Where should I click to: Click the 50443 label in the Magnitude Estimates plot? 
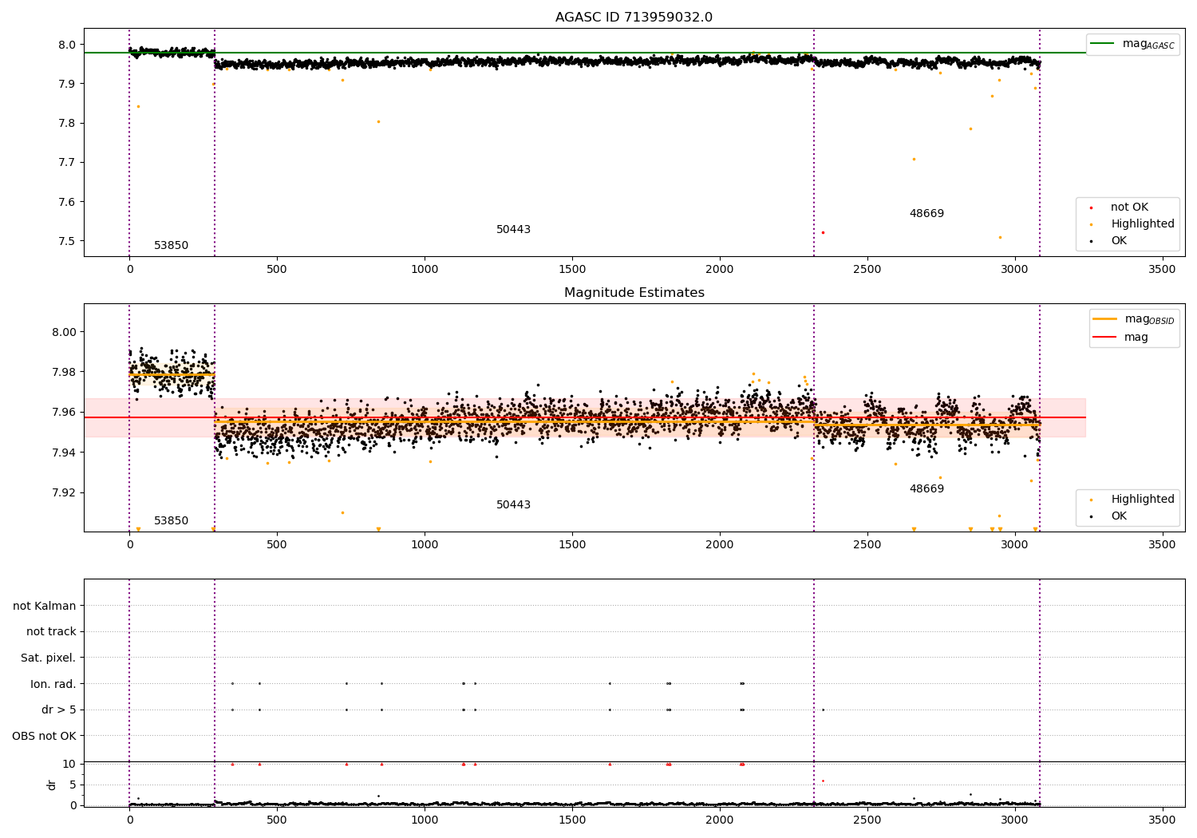tap(513, 505)
